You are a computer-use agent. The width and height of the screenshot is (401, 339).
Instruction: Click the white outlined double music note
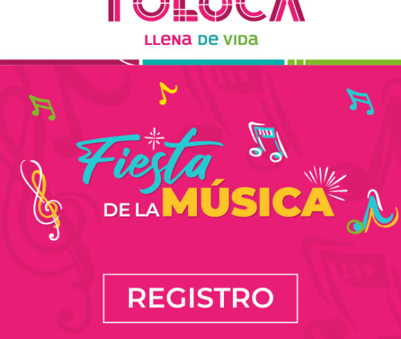click(268, 142)
